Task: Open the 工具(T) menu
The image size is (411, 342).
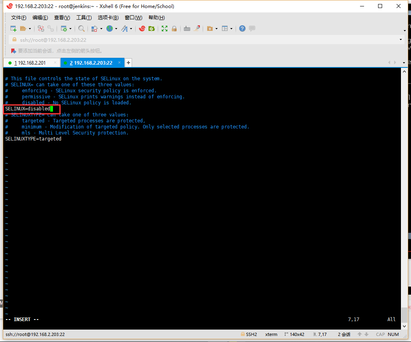Action: tap(84, 18)
